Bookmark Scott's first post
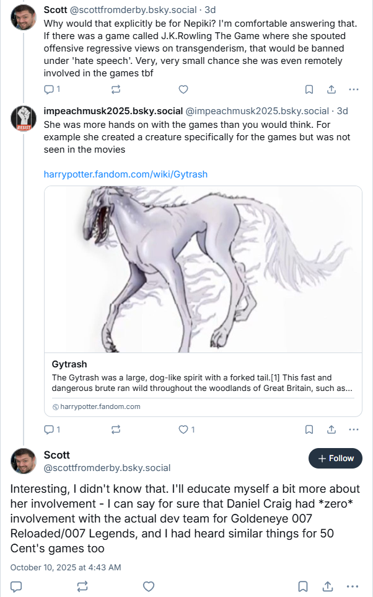The image size is (373, 597). coord(309,89)
